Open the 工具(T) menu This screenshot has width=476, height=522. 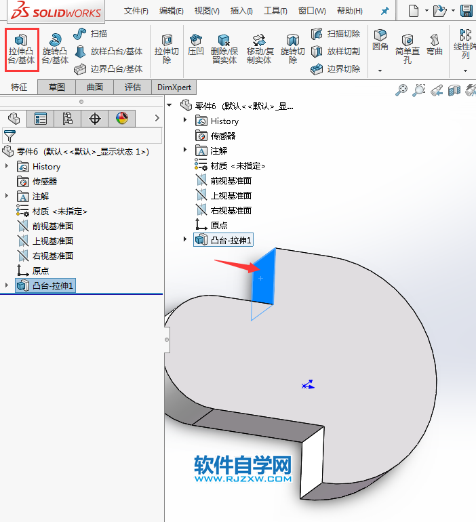pyautogui.click(x=275, y=11)
